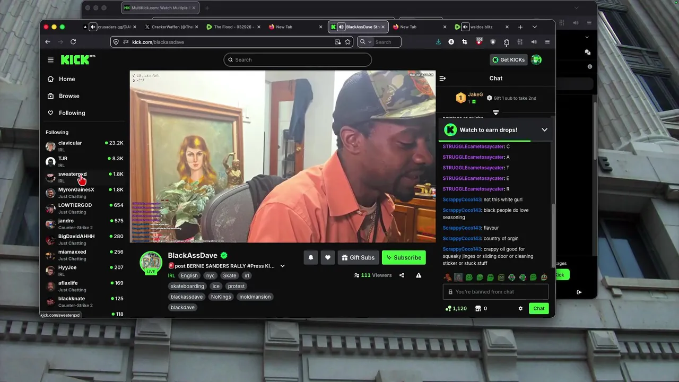Reload the page in the browser
Image resolution: width=679 pixels, height=382 pixels.
point(73,42)
